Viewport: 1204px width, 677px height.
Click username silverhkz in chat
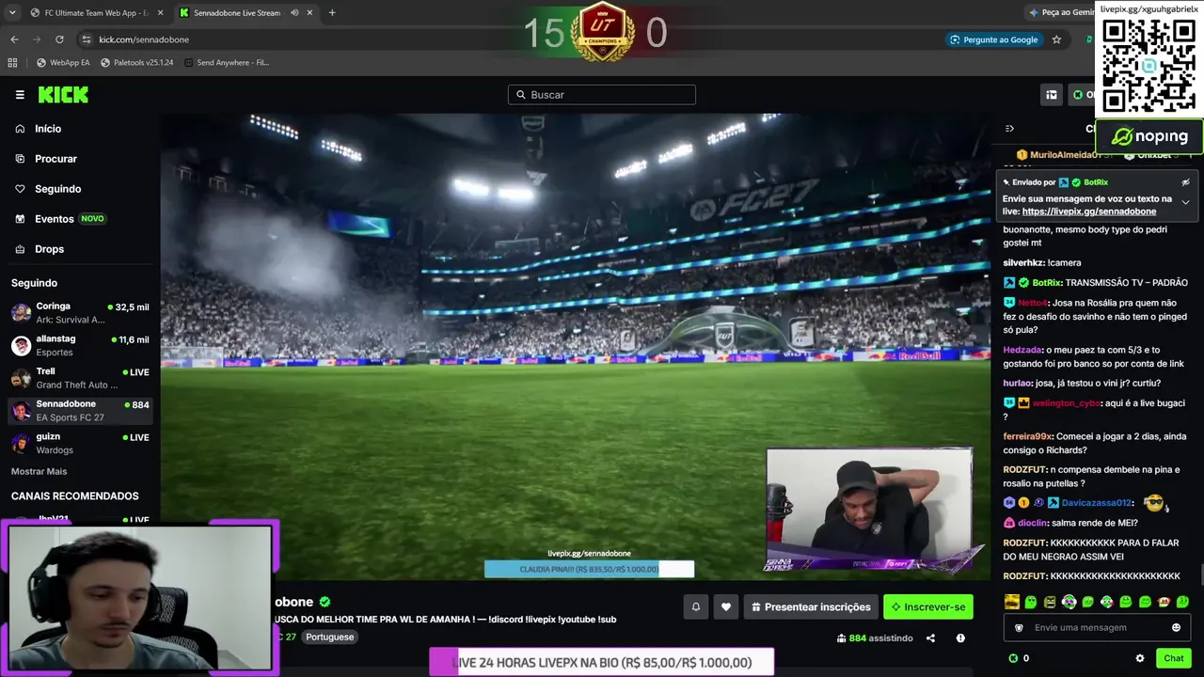pyautogui.click(x=1023, y=263)
